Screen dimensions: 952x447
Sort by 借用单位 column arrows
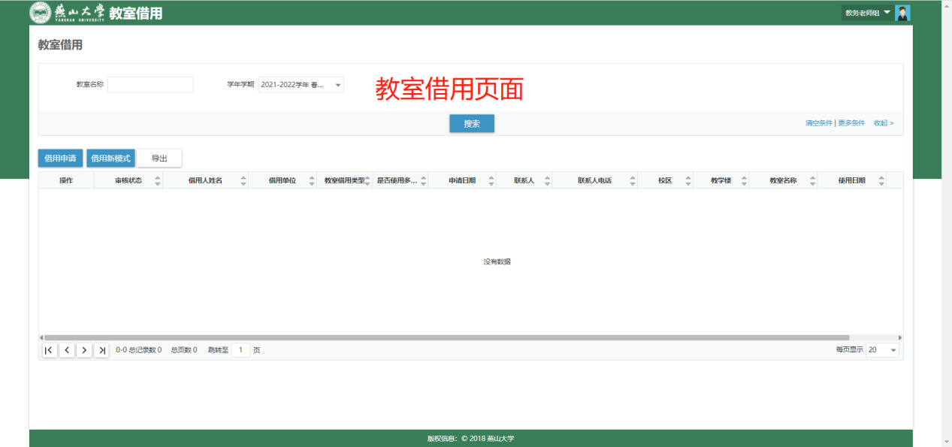pos(312,181)
